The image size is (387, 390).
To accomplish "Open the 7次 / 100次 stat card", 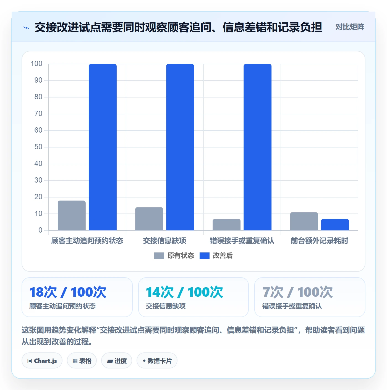I will pos(310,297).
